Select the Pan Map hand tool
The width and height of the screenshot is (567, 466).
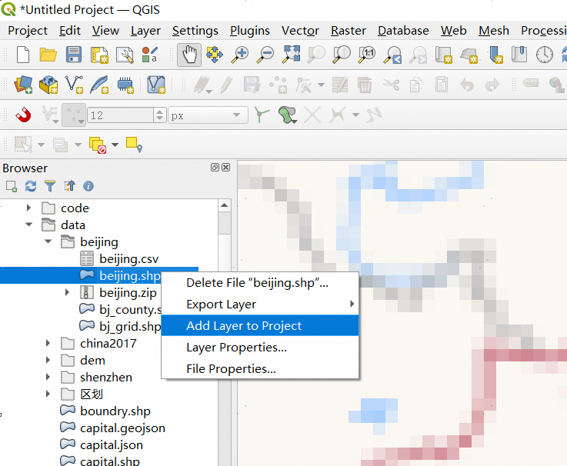click(189, 55)
